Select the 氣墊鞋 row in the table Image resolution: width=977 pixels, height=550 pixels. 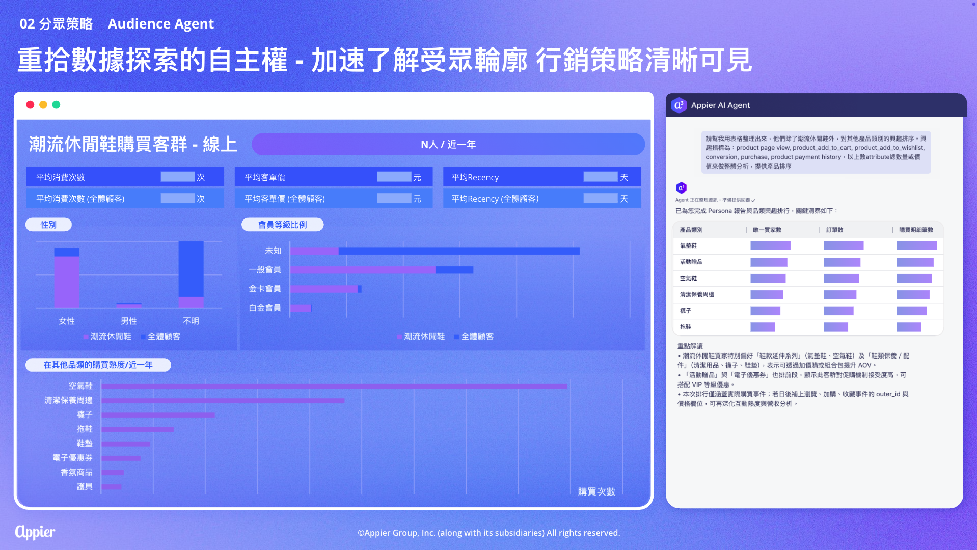click(x=808, y=245)
